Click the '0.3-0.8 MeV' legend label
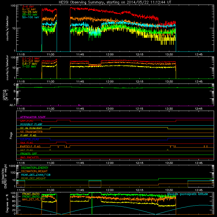 tap(31, 61)
